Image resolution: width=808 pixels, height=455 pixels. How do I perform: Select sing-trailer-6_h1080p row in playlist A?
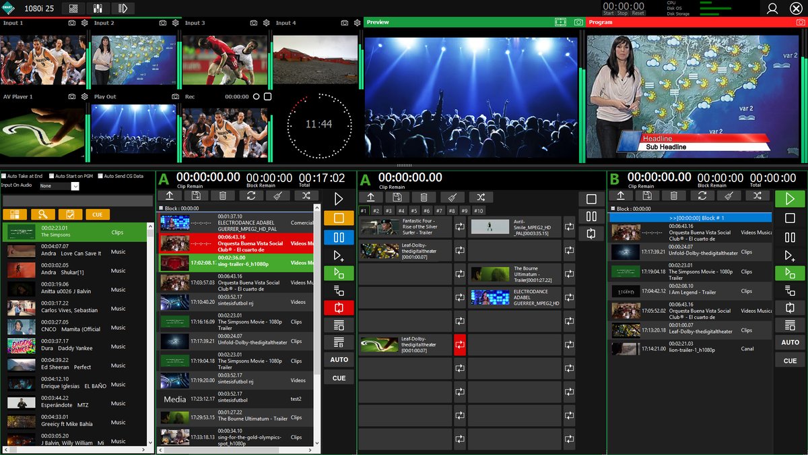[235, 262]
